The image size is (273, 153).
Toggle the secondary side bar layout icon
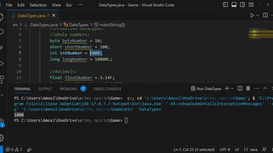242,5
